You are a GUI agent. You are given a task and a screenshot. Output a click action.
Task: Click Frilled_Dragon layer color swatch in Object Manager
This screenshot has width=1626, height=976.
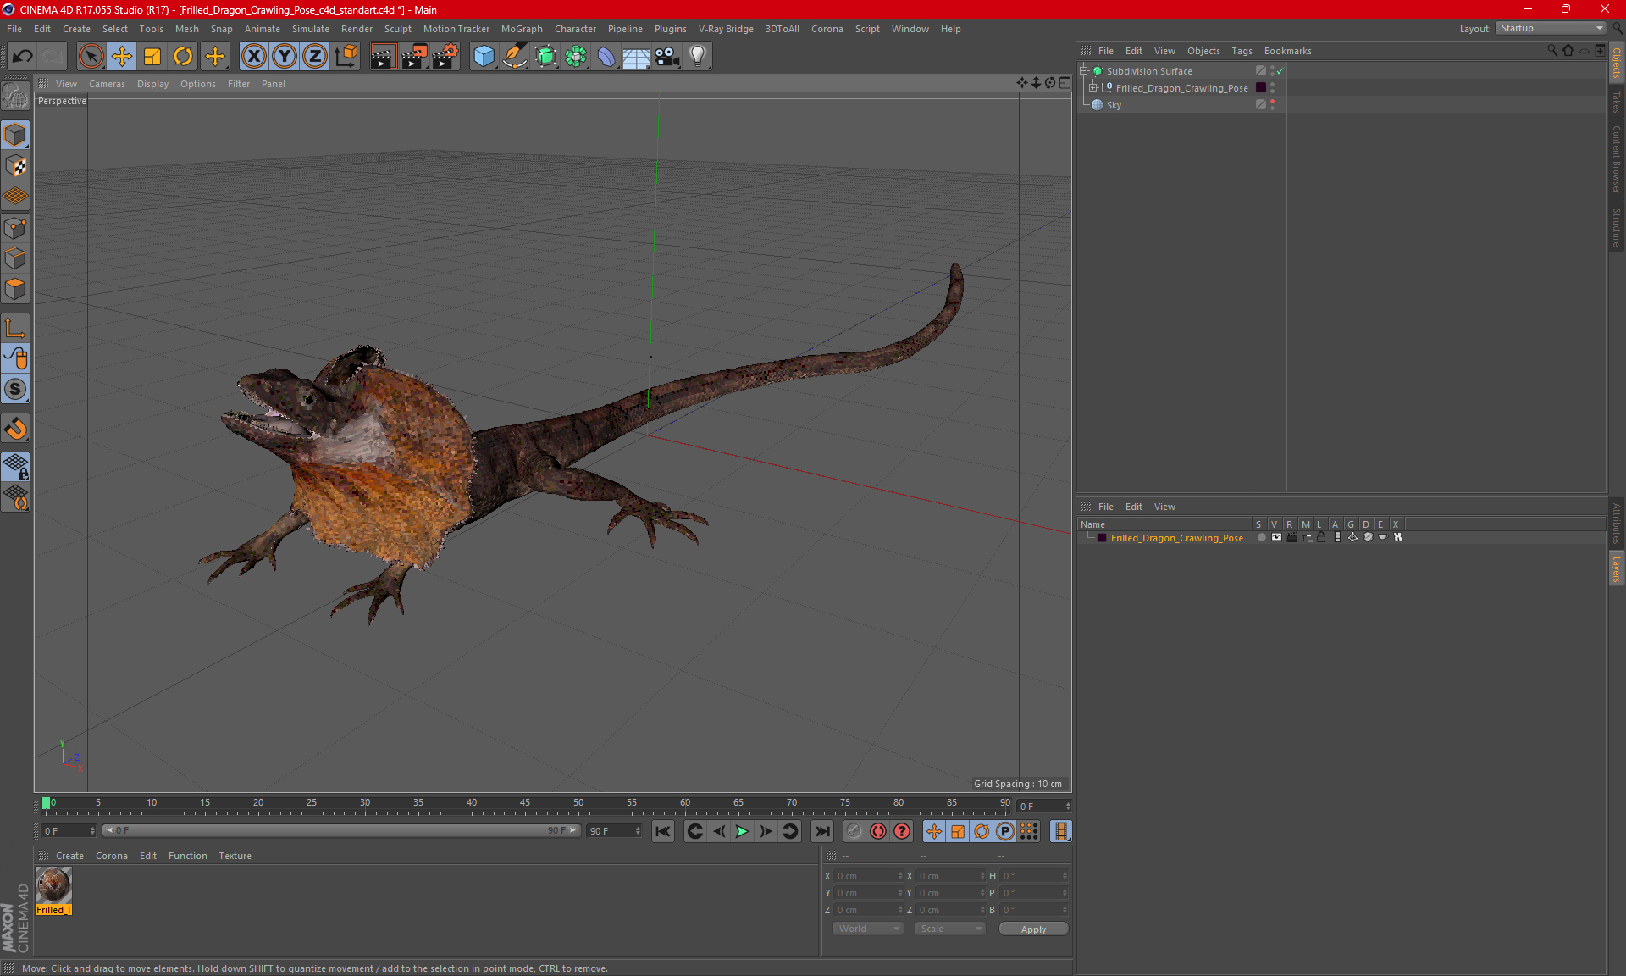click(1261, 88)
